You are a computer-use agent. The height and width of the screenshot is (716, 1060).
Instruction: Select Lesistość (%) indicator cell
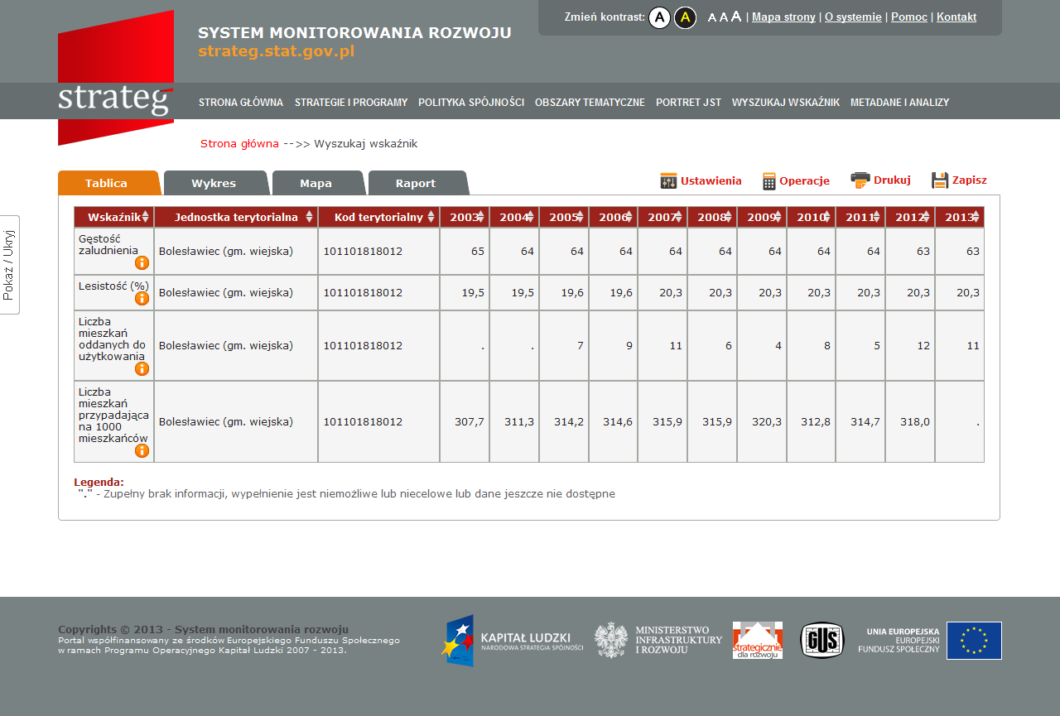pos(113,293)
